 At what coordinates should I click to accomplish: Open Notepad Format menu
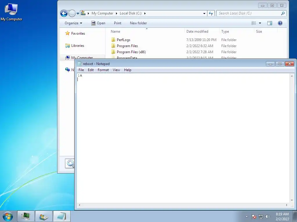(x=103, y=70)
